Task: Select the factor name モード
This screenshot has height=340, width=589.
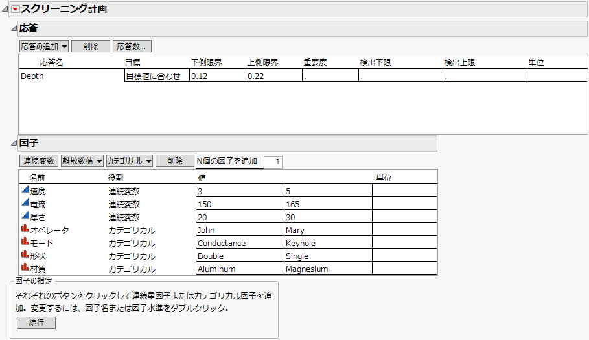Action: (41, 243)
